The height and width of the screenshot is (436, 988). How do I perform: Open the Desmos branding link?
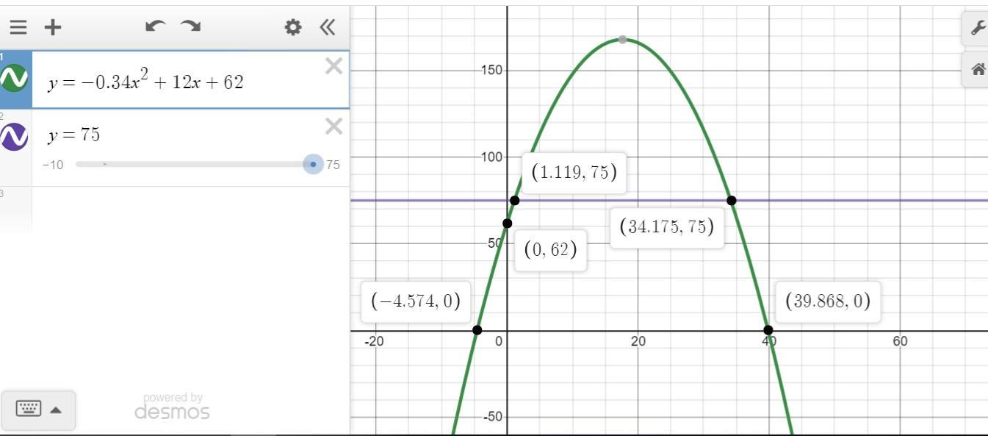tap(172, 407)
